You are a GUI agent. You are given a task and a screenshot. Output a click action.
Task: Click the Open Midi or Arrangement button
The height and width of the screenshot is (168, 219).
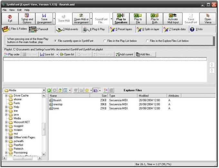point(81,19)
